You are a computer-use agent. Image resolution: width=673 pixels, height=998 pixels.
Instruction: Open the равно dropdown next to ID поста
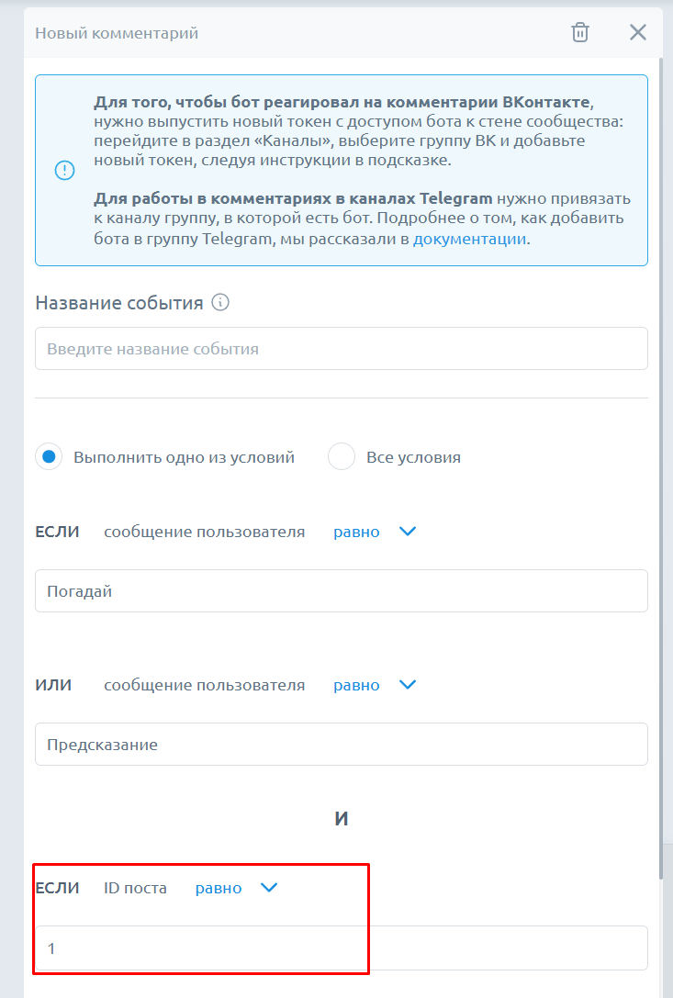tap(236, 888)
